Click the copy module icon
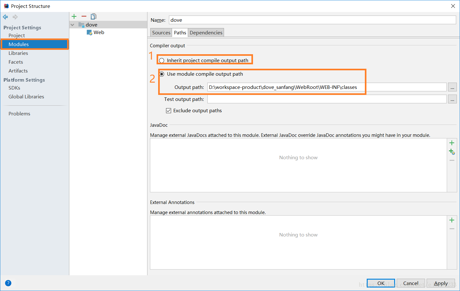The image size is (460, 291). tap(93, 16)
